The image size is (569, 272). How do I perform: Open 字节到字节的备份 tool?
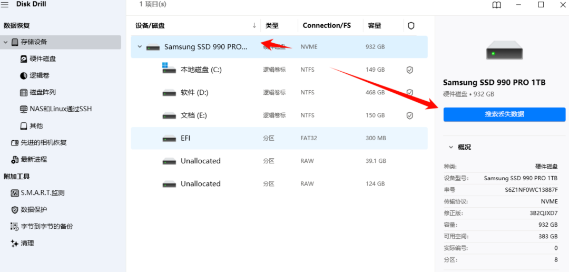tap(47, 226)
